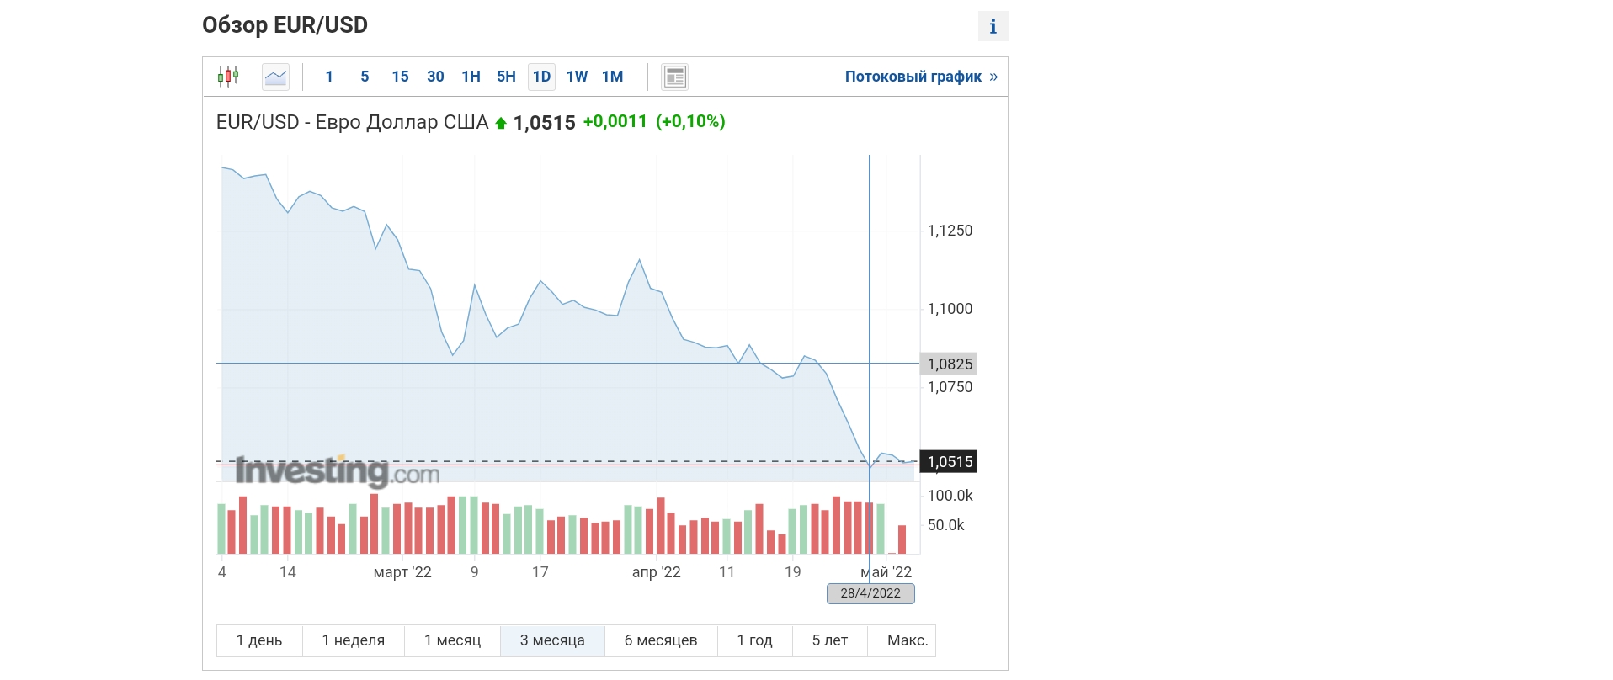
Task: Choose the 1W weekly interval
Action: pos(577,77)
